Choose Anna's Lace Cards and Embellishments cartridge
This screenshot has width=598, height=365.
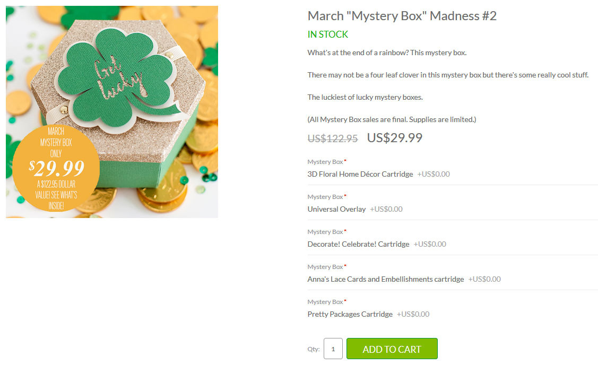[x=386, y=279]
